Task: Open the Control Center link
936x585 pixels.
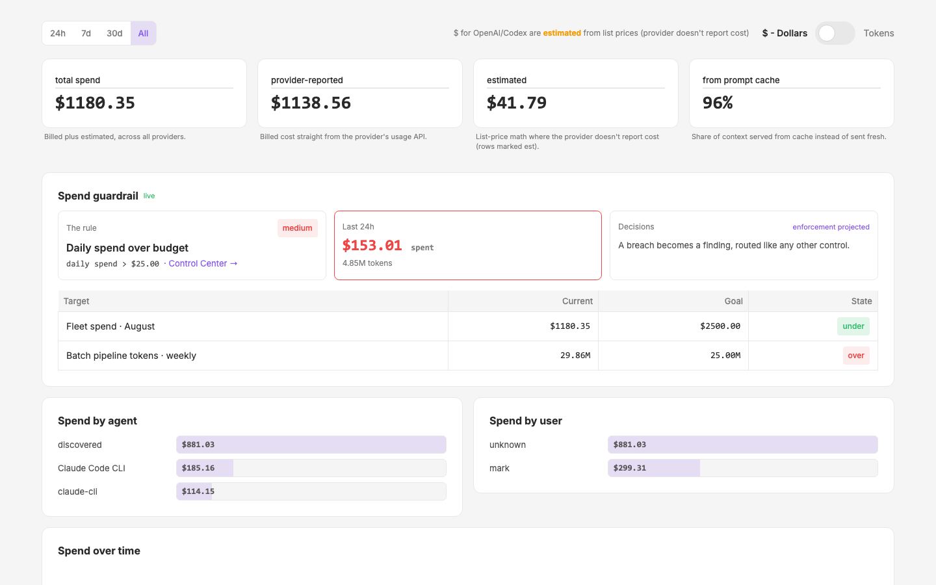Action: coord(203,263)
